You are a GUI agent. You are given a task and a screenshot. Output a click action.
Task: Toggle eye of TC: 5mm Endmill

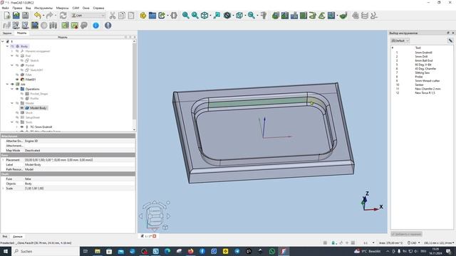click(x=22, y=127)
